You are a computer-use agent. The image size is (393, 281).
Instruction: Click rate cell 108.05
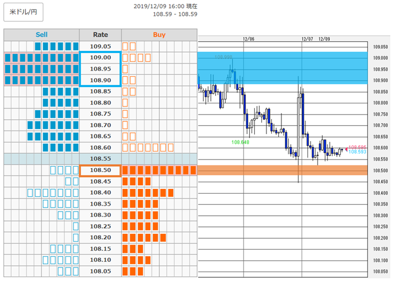click(x=100, y=271)
